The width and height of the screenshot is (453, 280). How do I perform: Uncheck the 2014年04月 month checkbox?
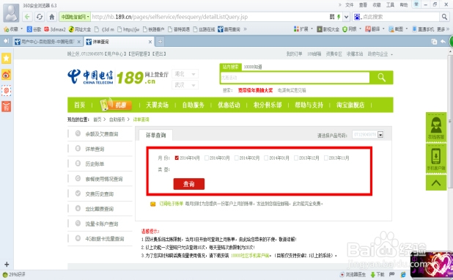tap(177, 158)
